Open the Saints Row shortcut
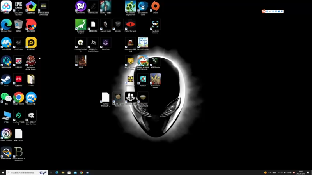The image size is (312, 175). click(105, 44)
